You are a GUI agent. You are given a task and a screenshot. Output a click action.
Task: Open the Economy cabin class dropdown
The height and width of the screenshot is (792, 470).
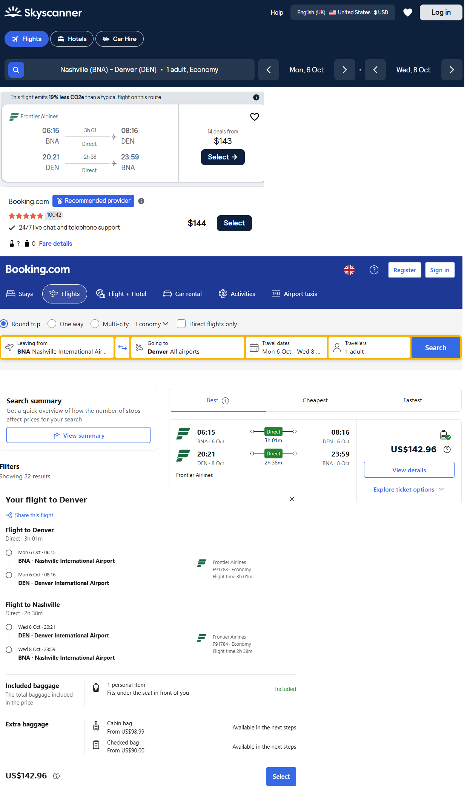pos(152,324)
